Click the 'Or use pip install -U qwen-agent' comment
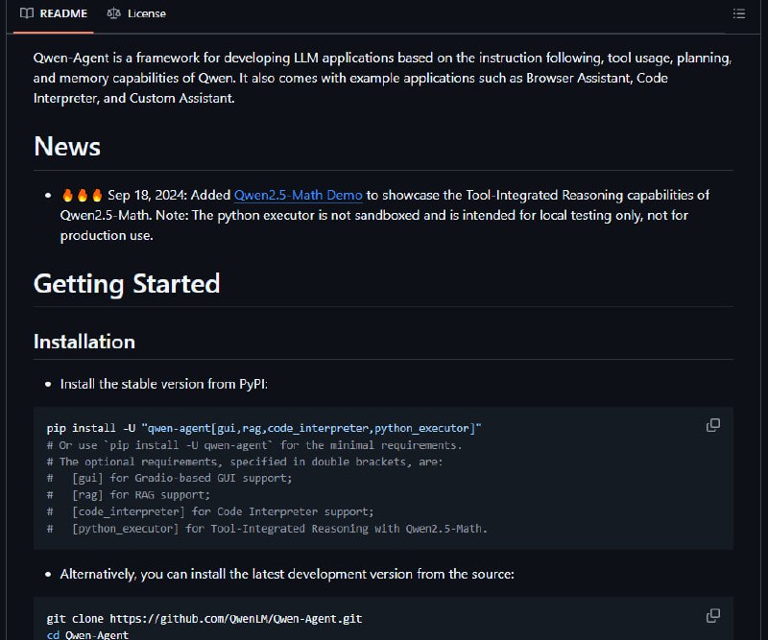Screen dimensions: 768x640 [254, 445]
